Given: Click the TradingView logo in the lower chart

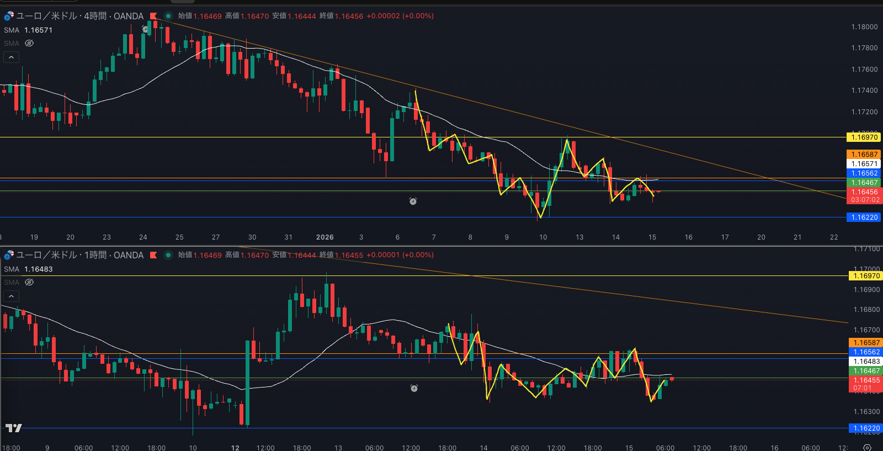Looking at the screenshot, I should 13,428.
